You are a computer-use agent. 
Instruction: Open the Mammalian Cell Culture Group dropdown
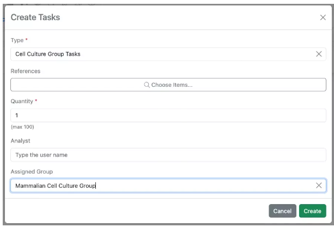click(x=158, y=186)
